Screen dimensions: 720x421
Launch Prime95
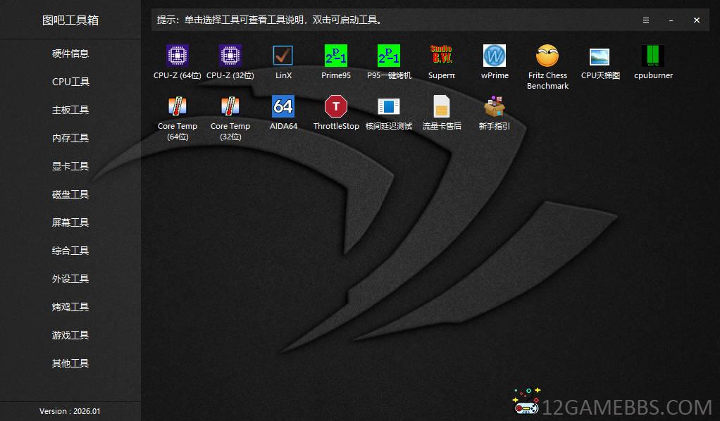pyautogui.click(x=335, y=60)
